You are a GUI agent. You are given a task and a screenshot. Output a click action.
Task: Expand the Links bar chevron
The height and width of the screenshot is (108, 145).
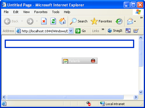click(x=103, y=29)
